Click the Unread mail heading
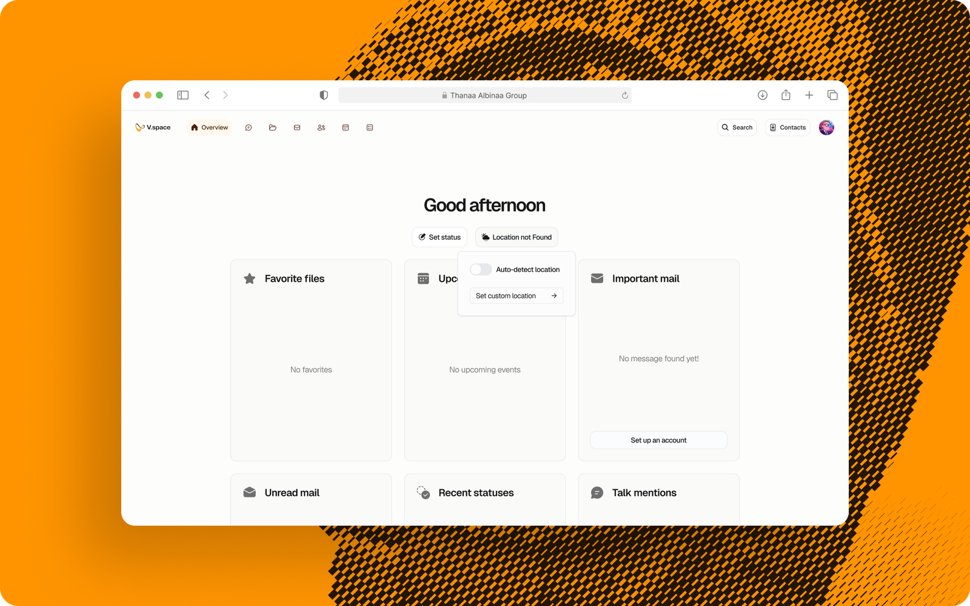The height and width of the screenshot is (606, 970). pyautogui.click(x=292, y=493)
